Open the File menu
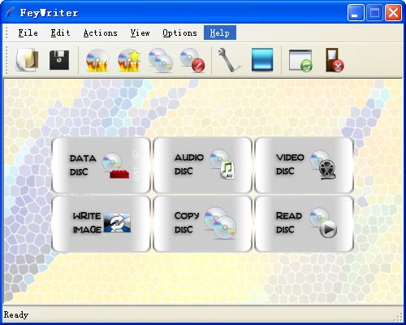The height and width of the screenshot is (325, 406). click(x=28, y=32)
